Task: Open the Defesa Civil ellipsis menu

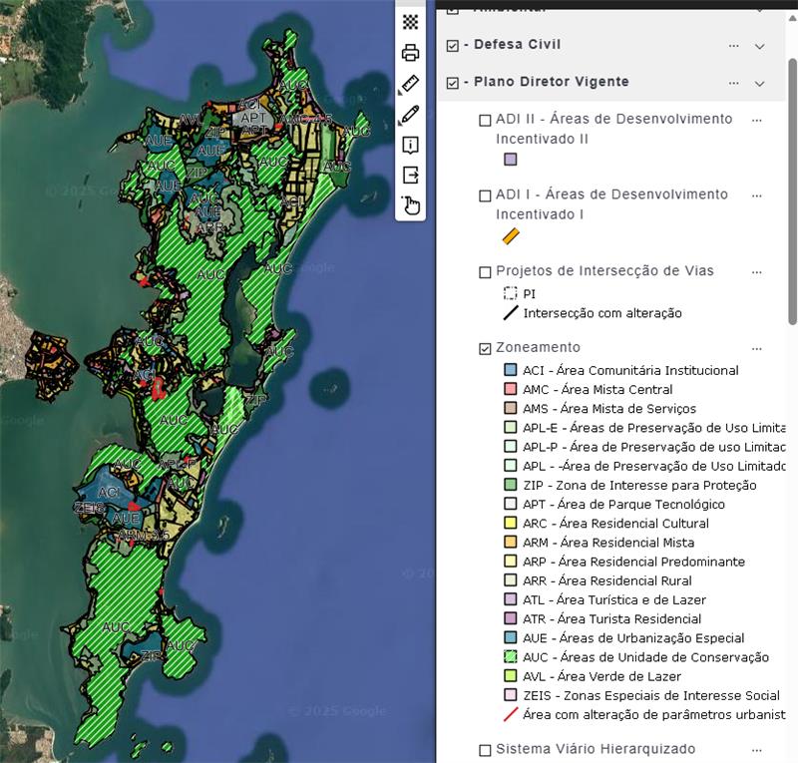Action: coord(734,46)
